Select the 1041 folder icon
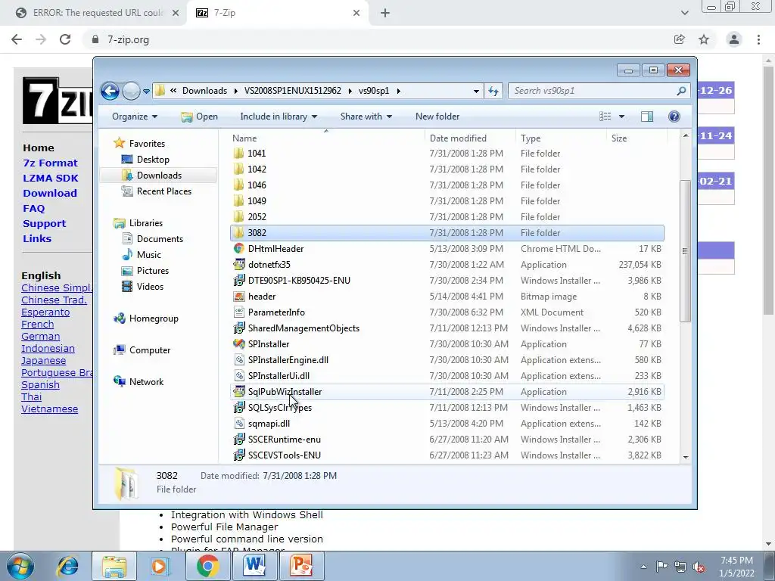The image size is (775, 581). [x=238, y=154]
